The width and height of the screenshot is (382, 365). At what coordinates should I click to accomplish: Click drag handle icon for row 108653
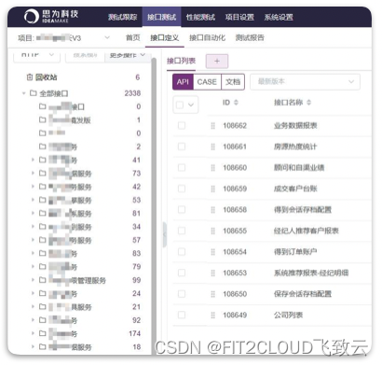coord(212,273)
